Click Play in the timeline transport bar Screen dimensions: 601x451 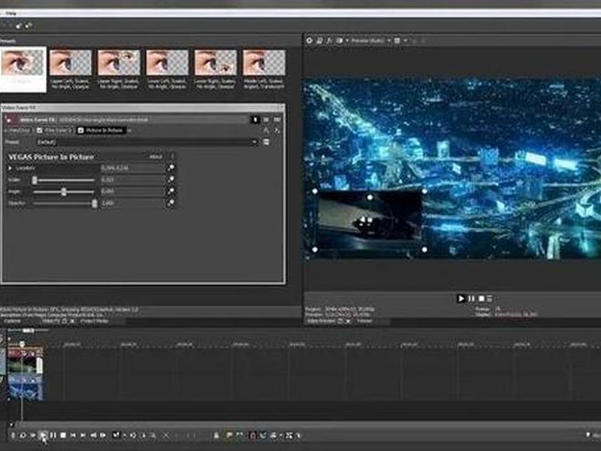click(x=43, y=435)
